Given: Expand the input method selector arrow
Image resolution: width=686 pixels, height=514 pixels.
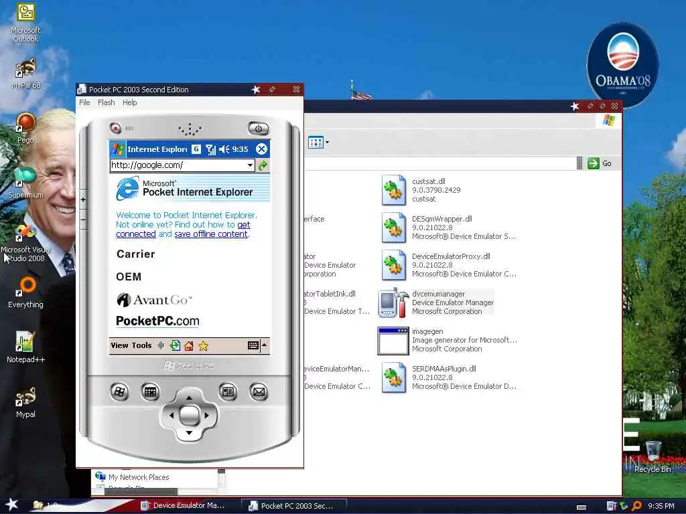Looking at the screenshot, I should [264, 345].
